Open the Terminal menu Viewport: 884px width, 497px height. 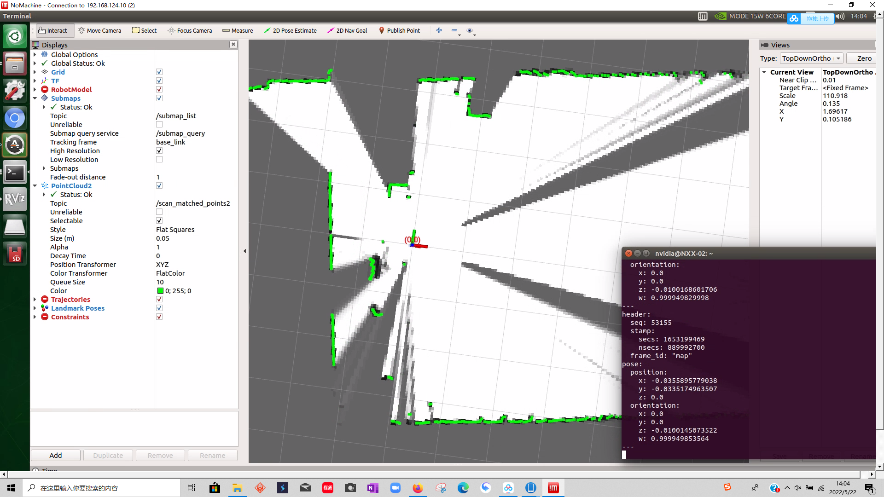17,16
